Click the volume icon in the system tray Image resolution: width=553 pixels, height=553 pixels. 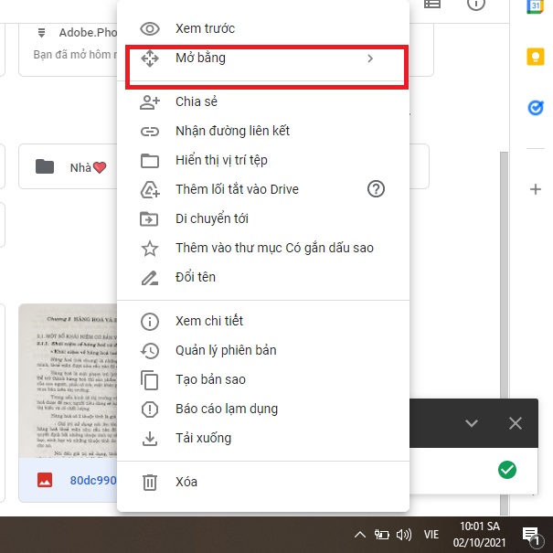pyautogui.click(x=404, y=535)
